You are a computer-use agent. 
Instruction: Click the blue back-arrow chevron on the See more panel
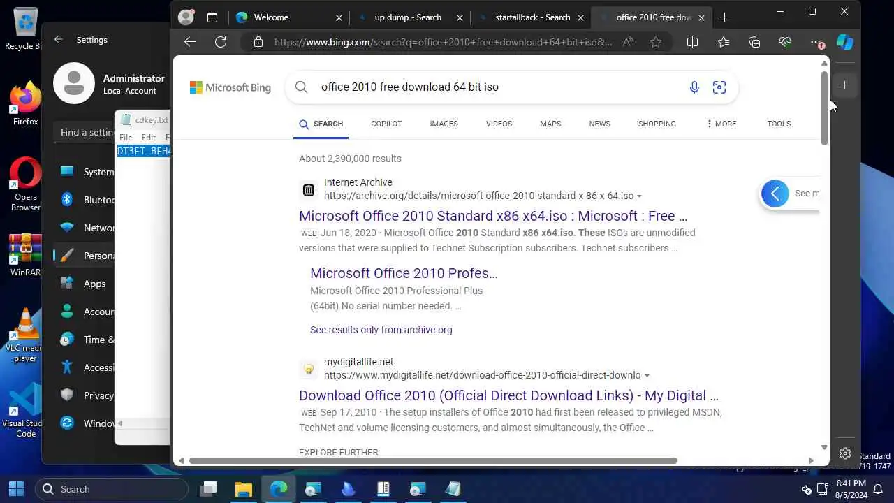tap(775, 194)
